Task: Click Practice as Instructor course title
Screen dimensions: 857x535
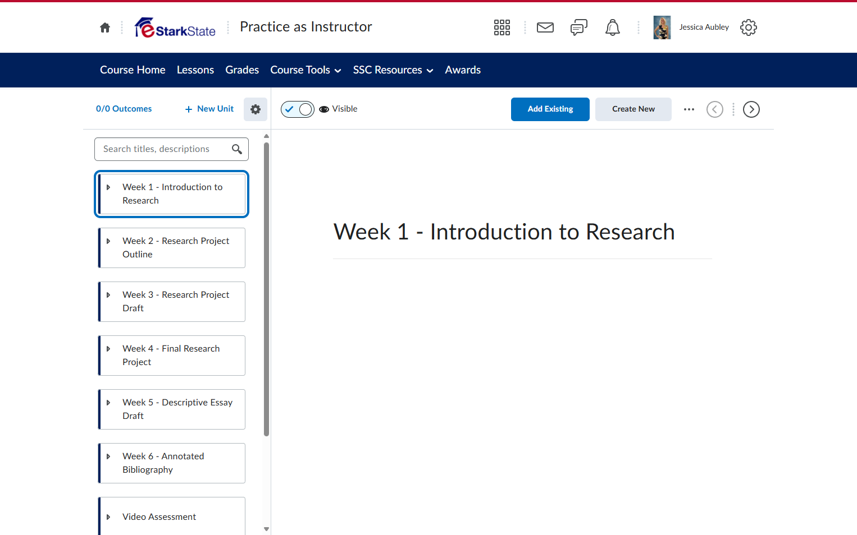Action: coord(306,27)
